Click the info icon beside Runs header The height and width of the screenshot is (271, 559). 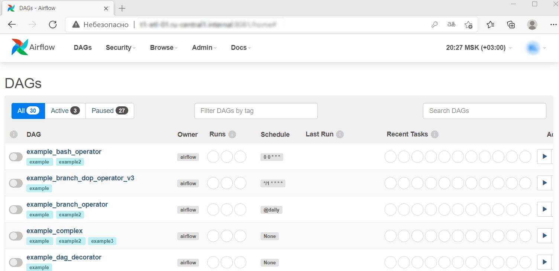(x=232, y=134)
